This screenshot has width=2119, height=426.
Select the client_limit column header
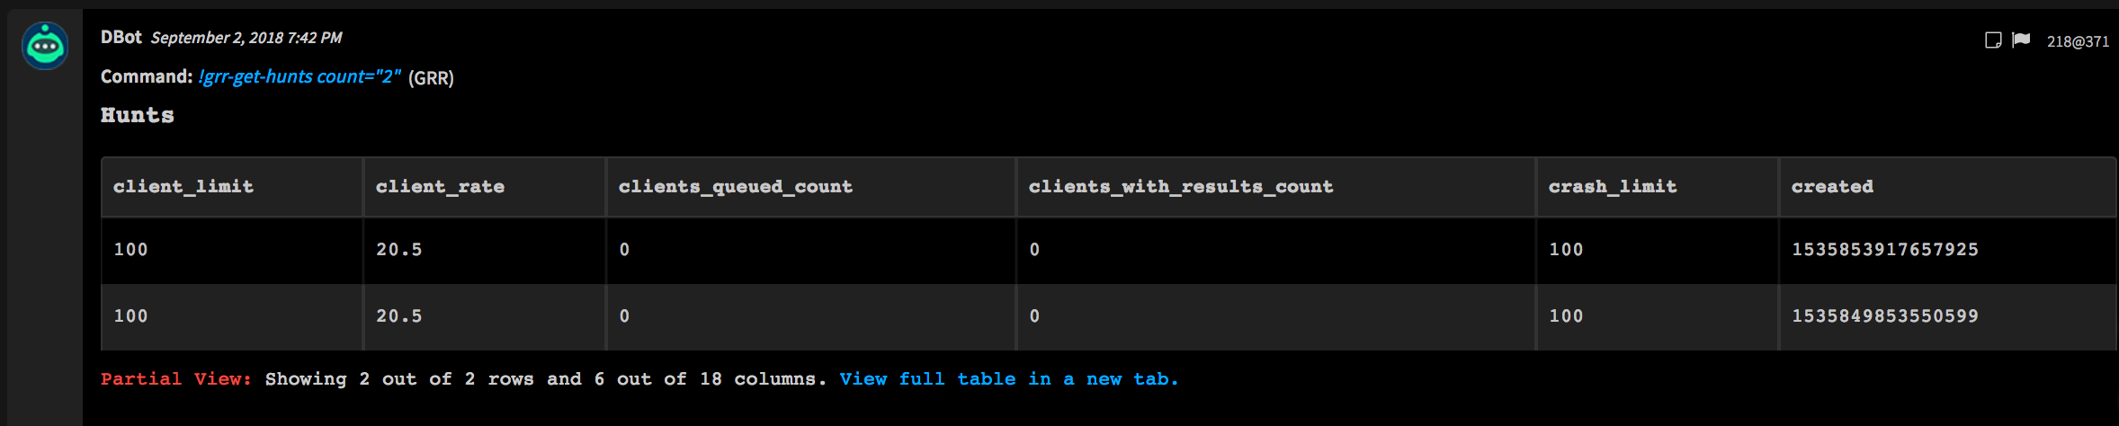183,187
